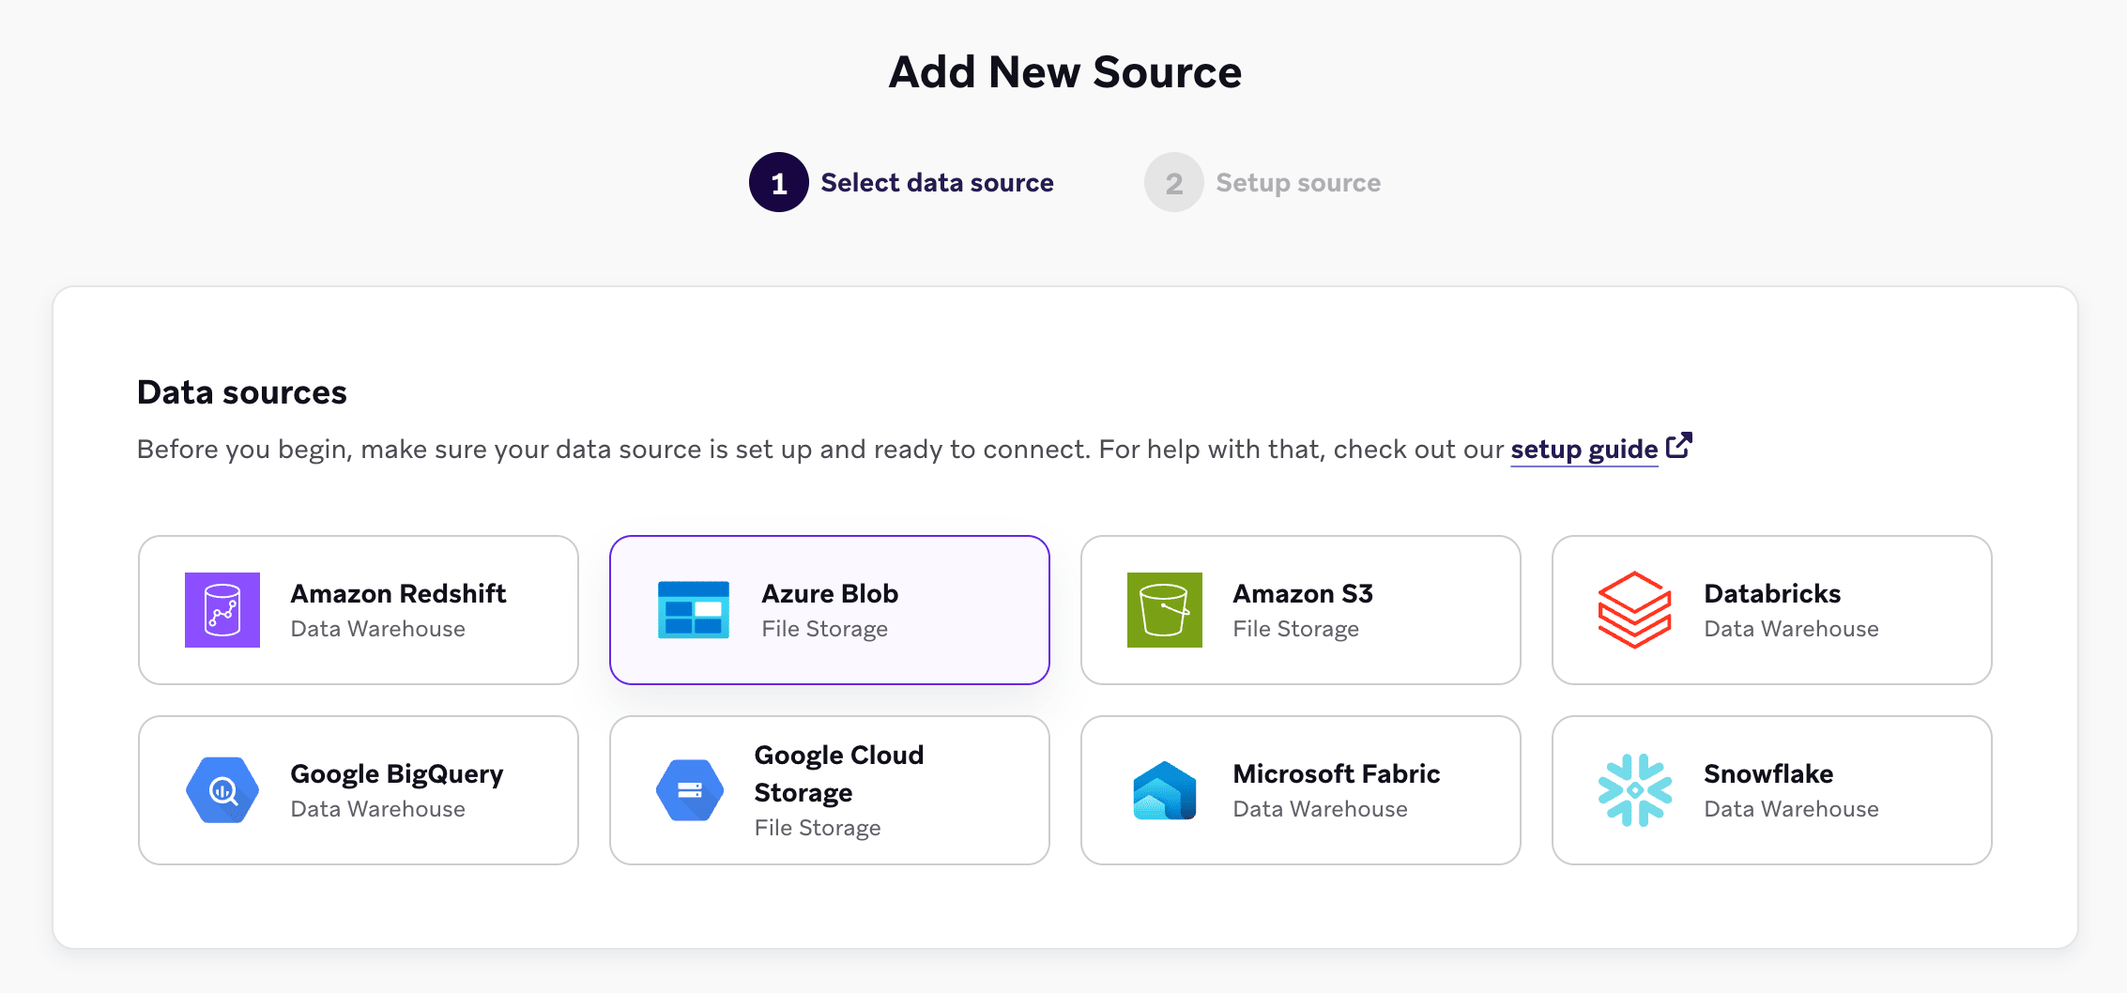Click the Google Cloud Storage hexagon icon
The width and height of the screenshot is (2127, 993).
click(x=690, y=790)
